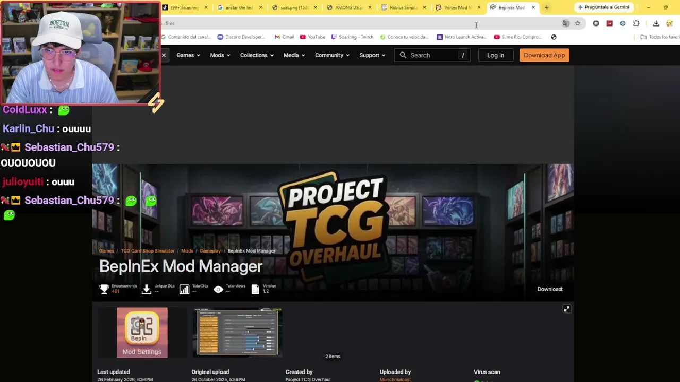Expand the Collections dropdown menu
Image resolution: width=680 pixels, height=382 pixels.
pos(257,55)
